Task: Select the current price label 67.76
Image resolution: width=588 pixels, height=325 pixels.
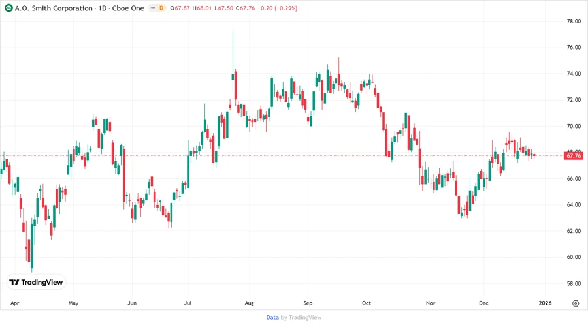Action: 574,156
